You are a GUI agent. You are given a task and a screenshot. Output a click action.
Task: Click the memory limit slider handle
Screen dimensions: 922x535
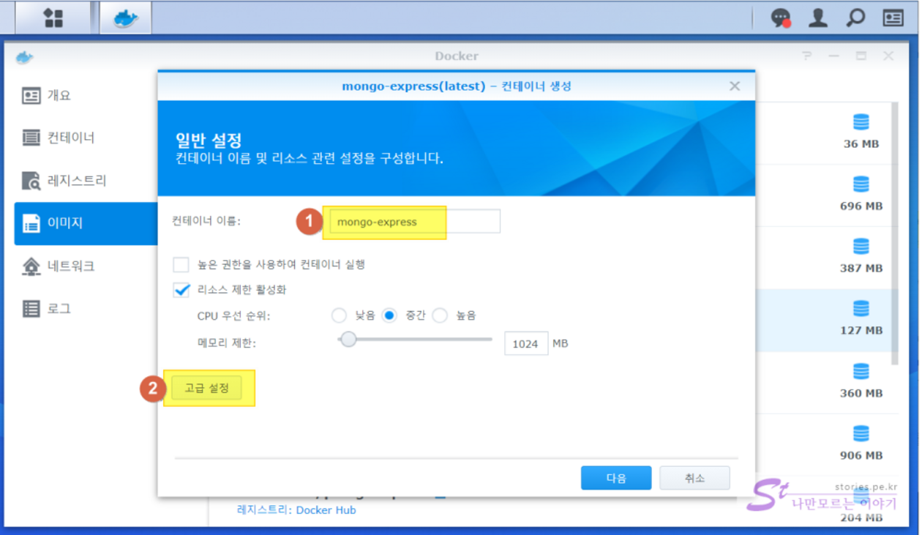(348, 340)
